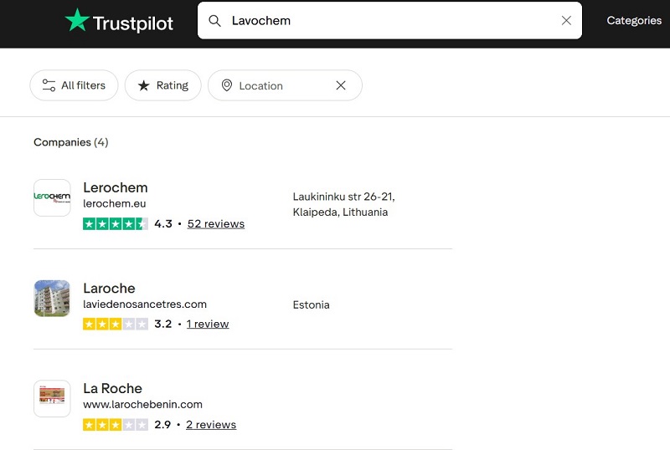The image size is (670, 450).
Task: Open the Lerochem company name link
Action: click(x=116, y=187)
